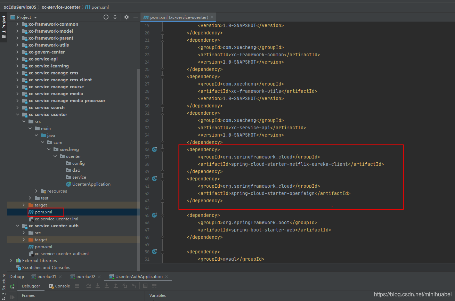Click the fold toggle at line 31 gutter
Viewport: 455px width, 301px height.
pyautogui.click(x=162, y=113)
